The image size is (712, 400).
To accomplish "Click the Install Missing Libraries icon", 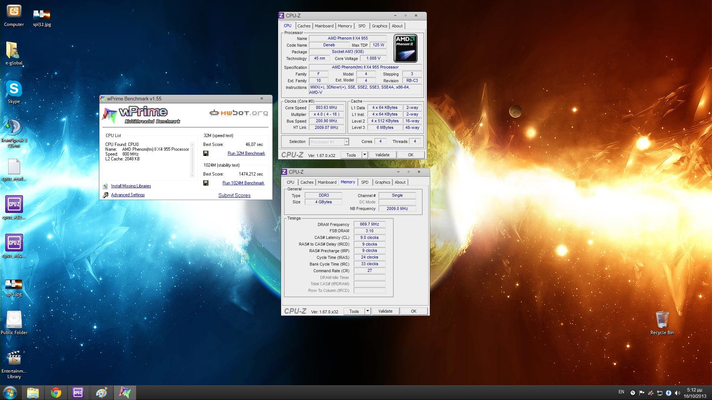I will coord(105,186).
